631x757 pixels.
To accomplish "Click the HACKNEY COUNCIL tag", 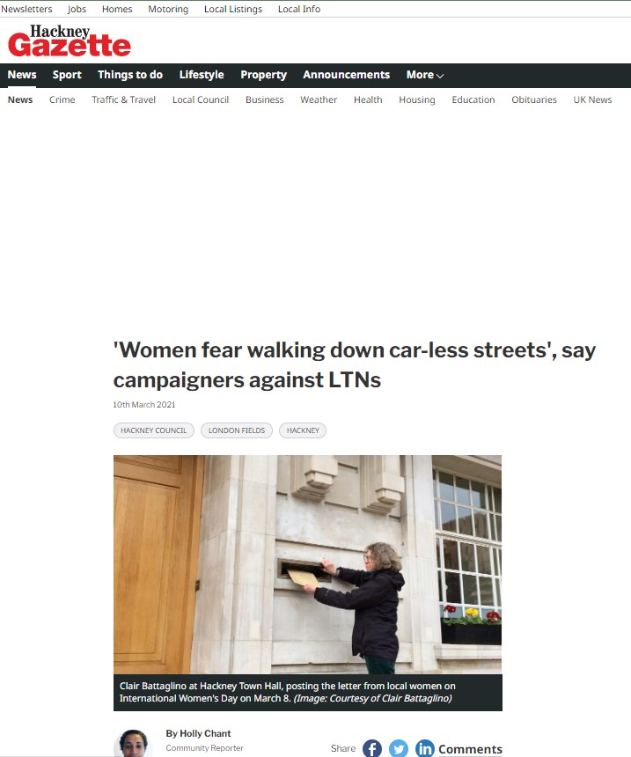I will pos(153,430).
